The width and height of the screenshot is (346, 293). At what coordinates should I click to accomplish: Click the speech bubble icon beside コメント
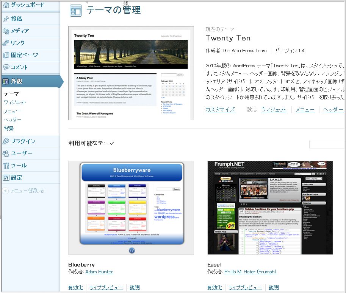(6, 67)
